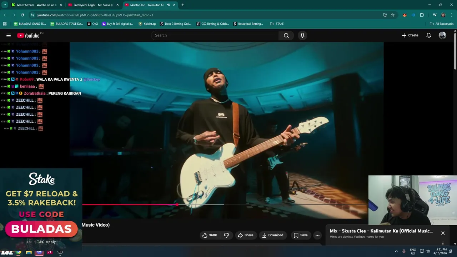The height and width of the screenshot is (257, 457).
Task: Click the red playhead scrubber dot
Action: click(x=177, y=205)
